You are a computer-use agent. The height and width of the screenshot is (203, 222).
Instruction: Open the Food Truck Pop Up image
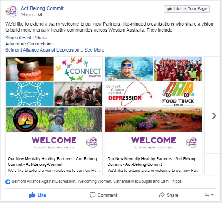click(178, 94)
